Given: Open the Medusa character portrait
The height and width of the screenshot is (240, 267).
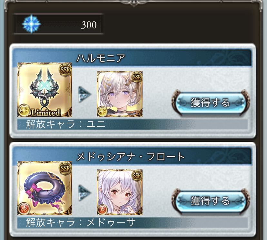Looking at the screenshot, I should [x=120, y=192].
